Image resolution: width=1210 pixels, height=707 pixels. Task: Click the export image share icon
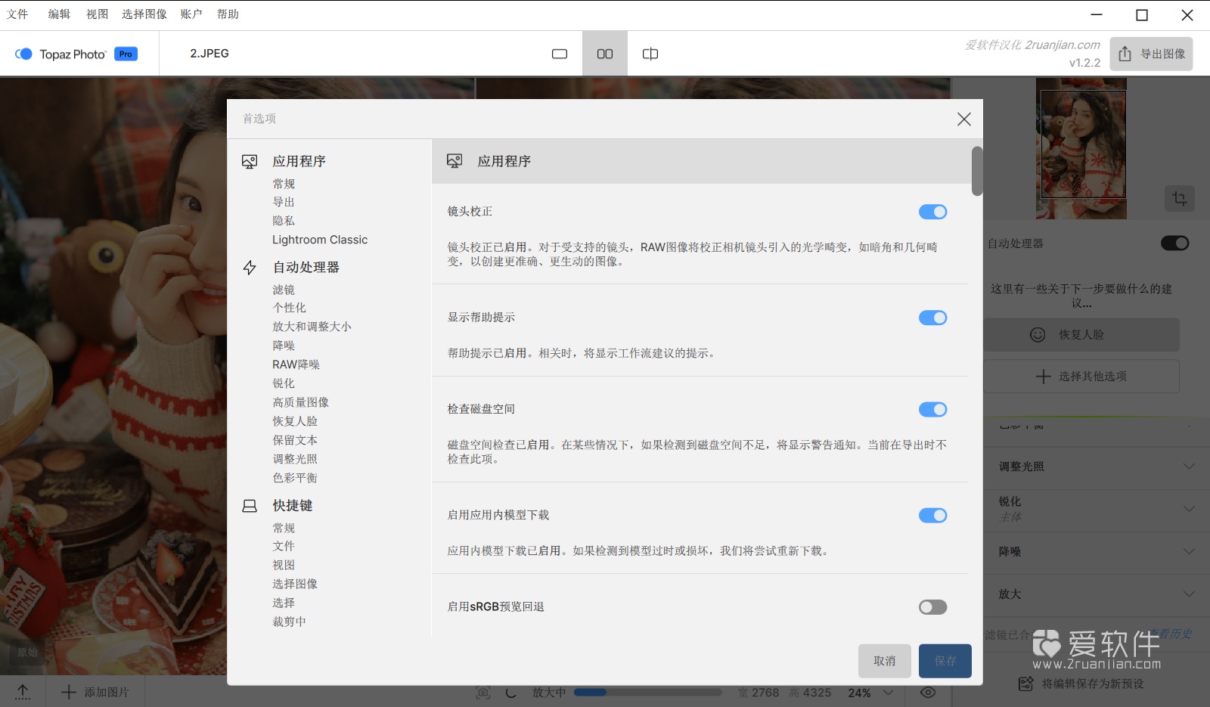tap(1125, 54)
